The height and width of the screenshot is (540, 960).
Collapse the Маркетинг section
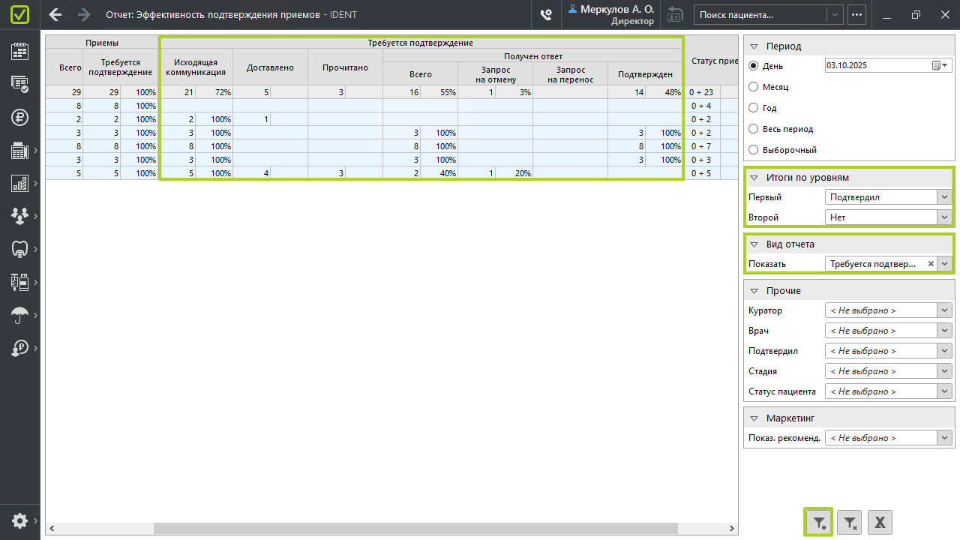click(x=754, y=418)
